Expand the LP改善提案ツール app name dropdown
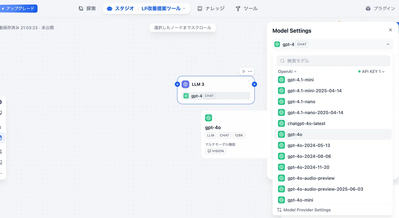 [x=164, y=9]
